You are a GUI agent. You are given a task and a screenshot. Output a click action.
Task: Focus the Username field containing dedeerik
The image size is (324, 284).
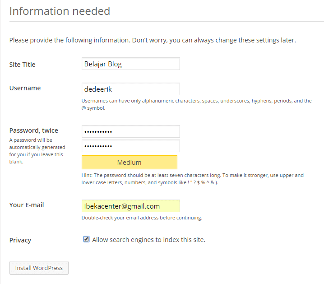click(x=130, y=89)
